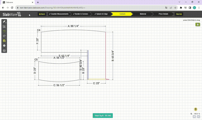This screenshot has width=202, height=120.
Task: Select the pencil draw tool
Action: tap(4, 22)
